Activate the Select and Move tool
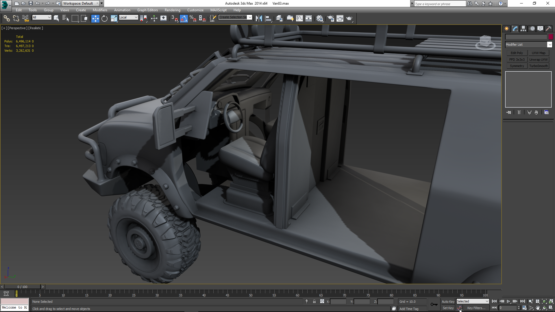 coord(95,18)
